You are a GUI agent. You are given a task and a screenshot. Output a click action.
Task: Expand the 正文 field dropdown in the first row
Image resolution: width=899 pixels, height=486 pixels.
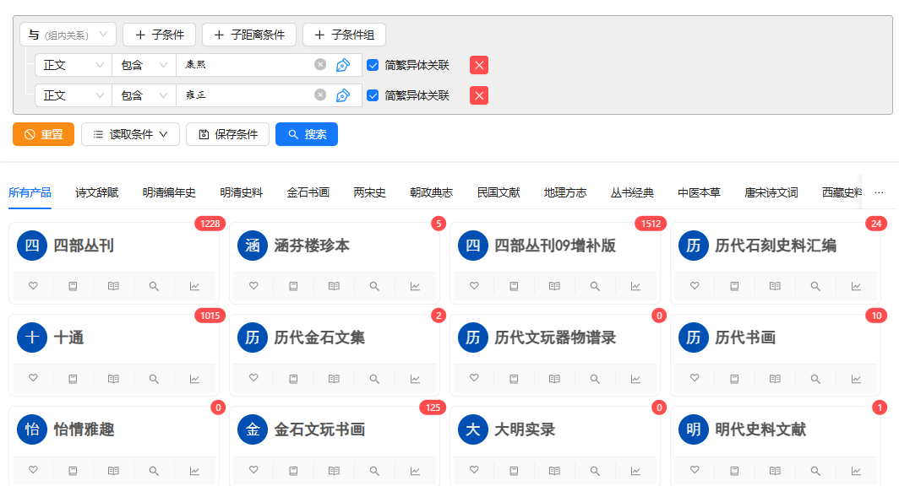coord(74,65)
